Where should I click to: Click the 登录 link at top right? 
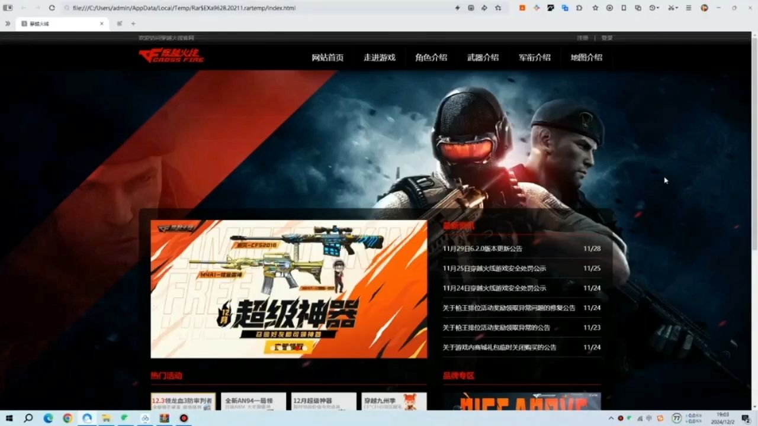click(x=607, y=38)
